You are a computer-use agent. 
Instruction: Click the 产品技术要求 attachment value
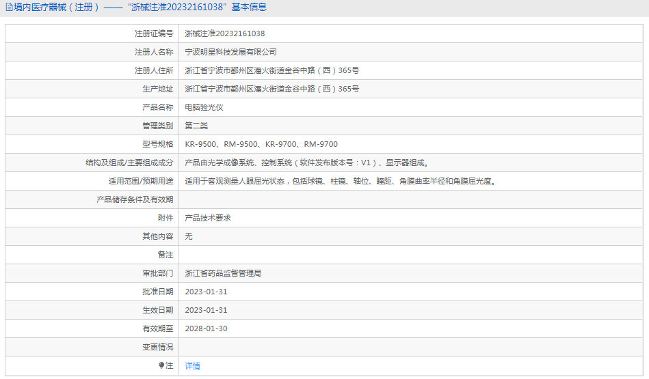(x=208, y=218)
